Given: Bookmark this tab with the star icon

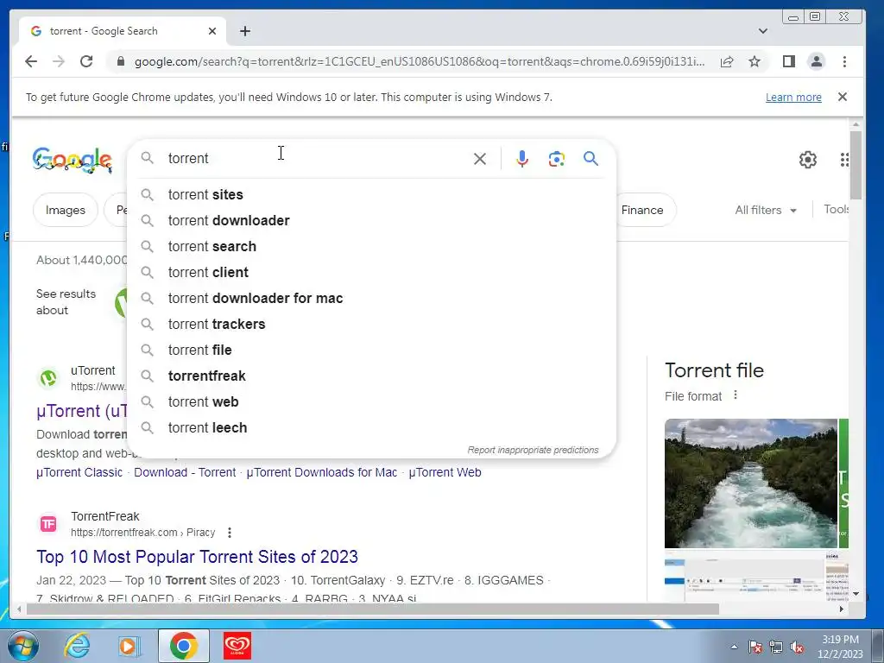Looking at the screenshot, I should (x=755, y=61).
